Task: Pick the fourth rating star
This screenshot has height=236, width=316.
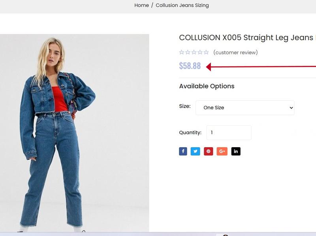Action: point(200,52)
